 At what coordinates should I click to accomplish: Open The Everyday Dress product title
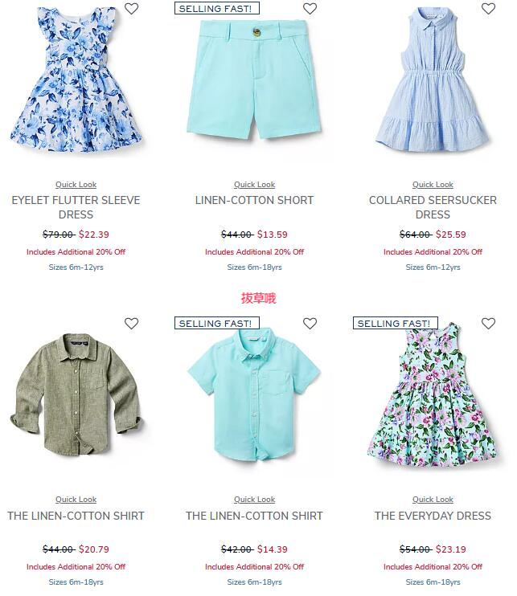click(433, 516)
